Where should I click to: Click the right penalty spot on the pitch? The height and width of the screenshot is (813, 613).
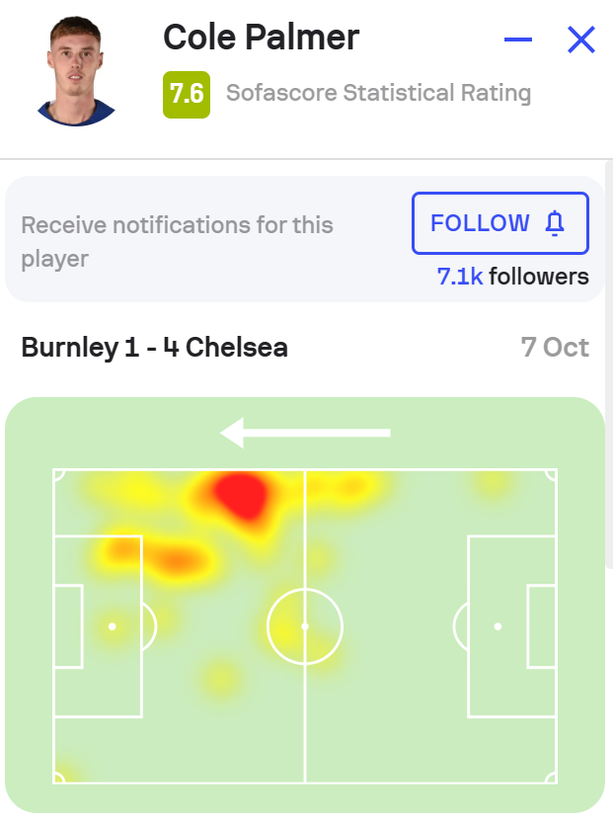tap(498, 626)
